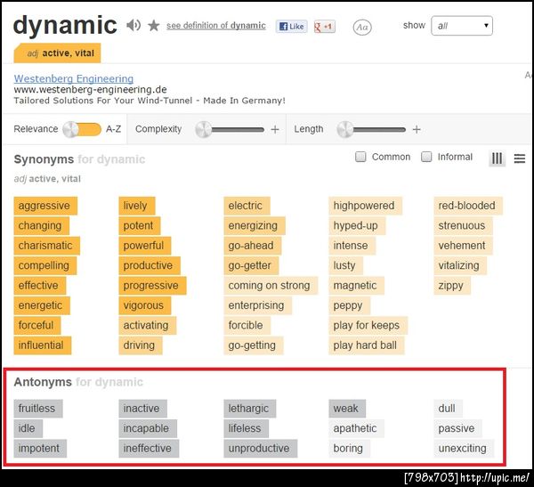Click the synonym 'play for keeps'

(368, 325)
